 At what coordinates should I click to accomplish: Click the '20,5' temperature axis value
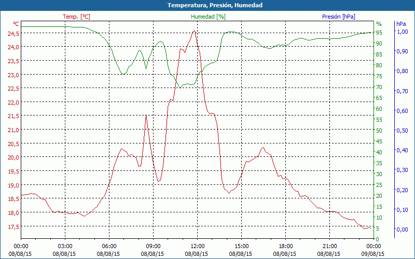click(13, 144)
